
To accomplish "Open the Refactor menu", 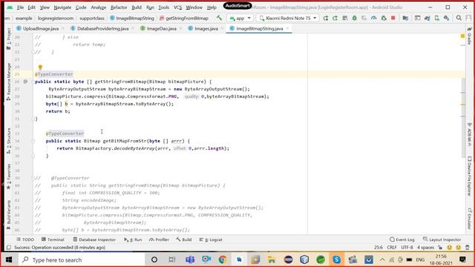I will [119, 7].
